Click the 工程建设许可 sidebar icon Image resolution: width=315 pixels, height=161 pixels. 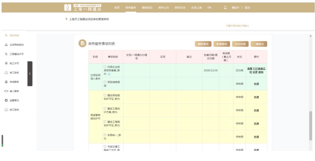pos(6,54)
